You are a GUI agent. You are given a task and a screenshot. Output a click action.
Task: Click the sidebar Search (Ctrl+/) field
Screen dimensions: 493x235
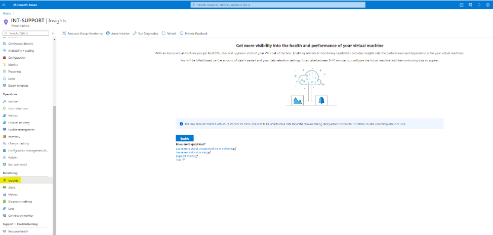point(25,33)
